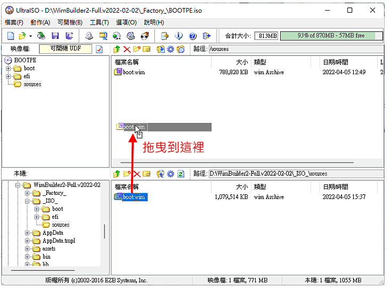Select the BOOTPE root node
This screenshot has height=288, width=391.
coord(25,60)
